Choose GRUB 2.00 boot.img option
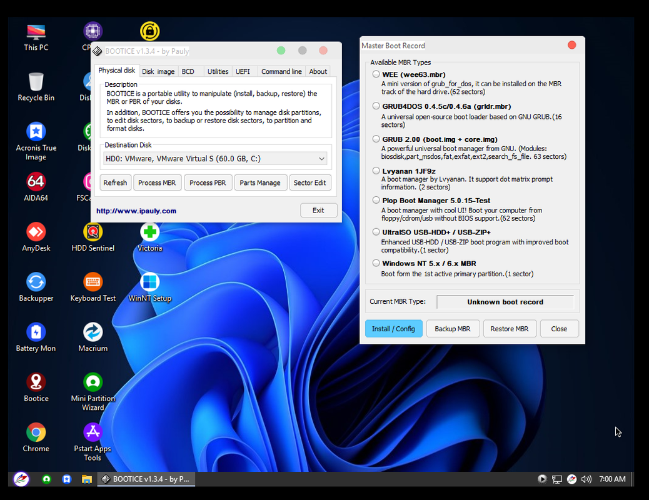 point(376,139)
